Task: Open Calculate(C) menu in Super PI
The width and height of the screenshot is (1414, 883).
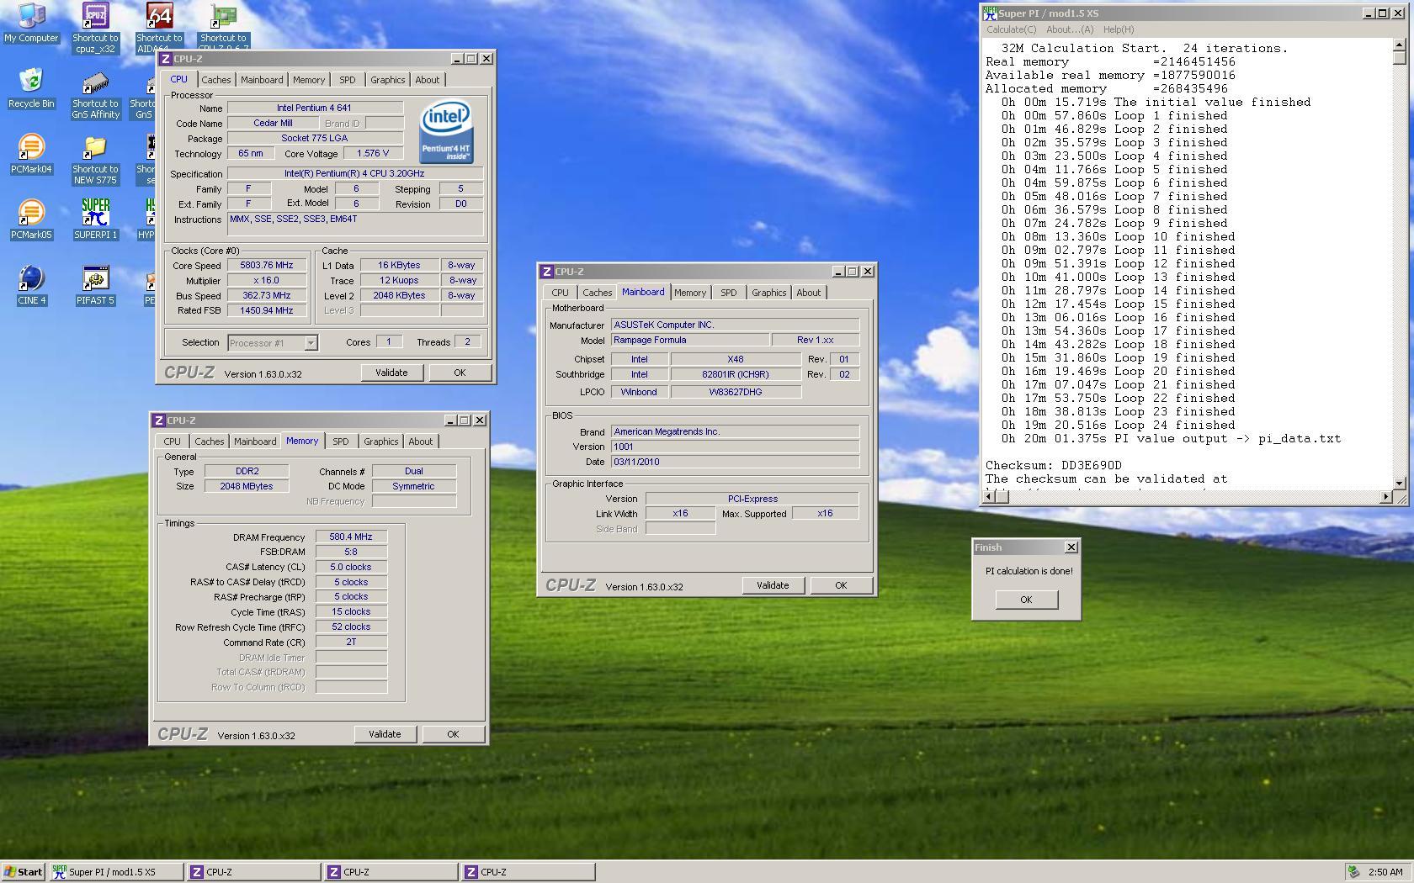Action: 1011,29
